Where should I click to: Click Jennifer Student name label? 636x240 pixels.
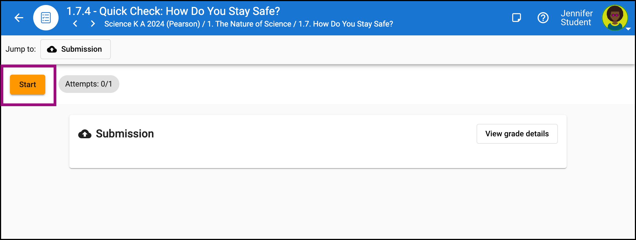point(577,18)
